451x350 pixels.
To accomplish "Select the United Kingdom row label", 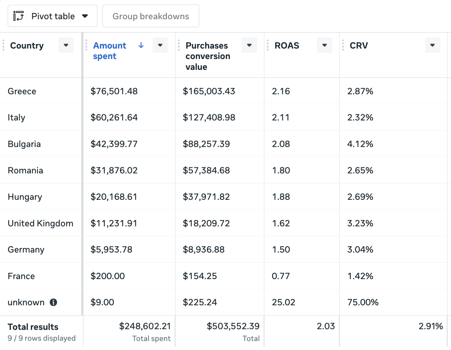I will (x=41, y=223).
